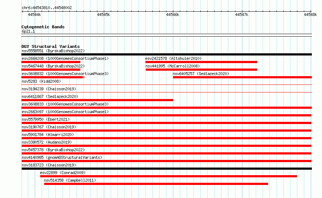Open variant nsv5901784 (Almarri2020)

[x=48, y=135]
